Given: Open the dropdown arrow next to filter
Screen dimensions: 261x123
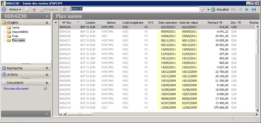Looking at the screenshot, I should tap(208, 9).
